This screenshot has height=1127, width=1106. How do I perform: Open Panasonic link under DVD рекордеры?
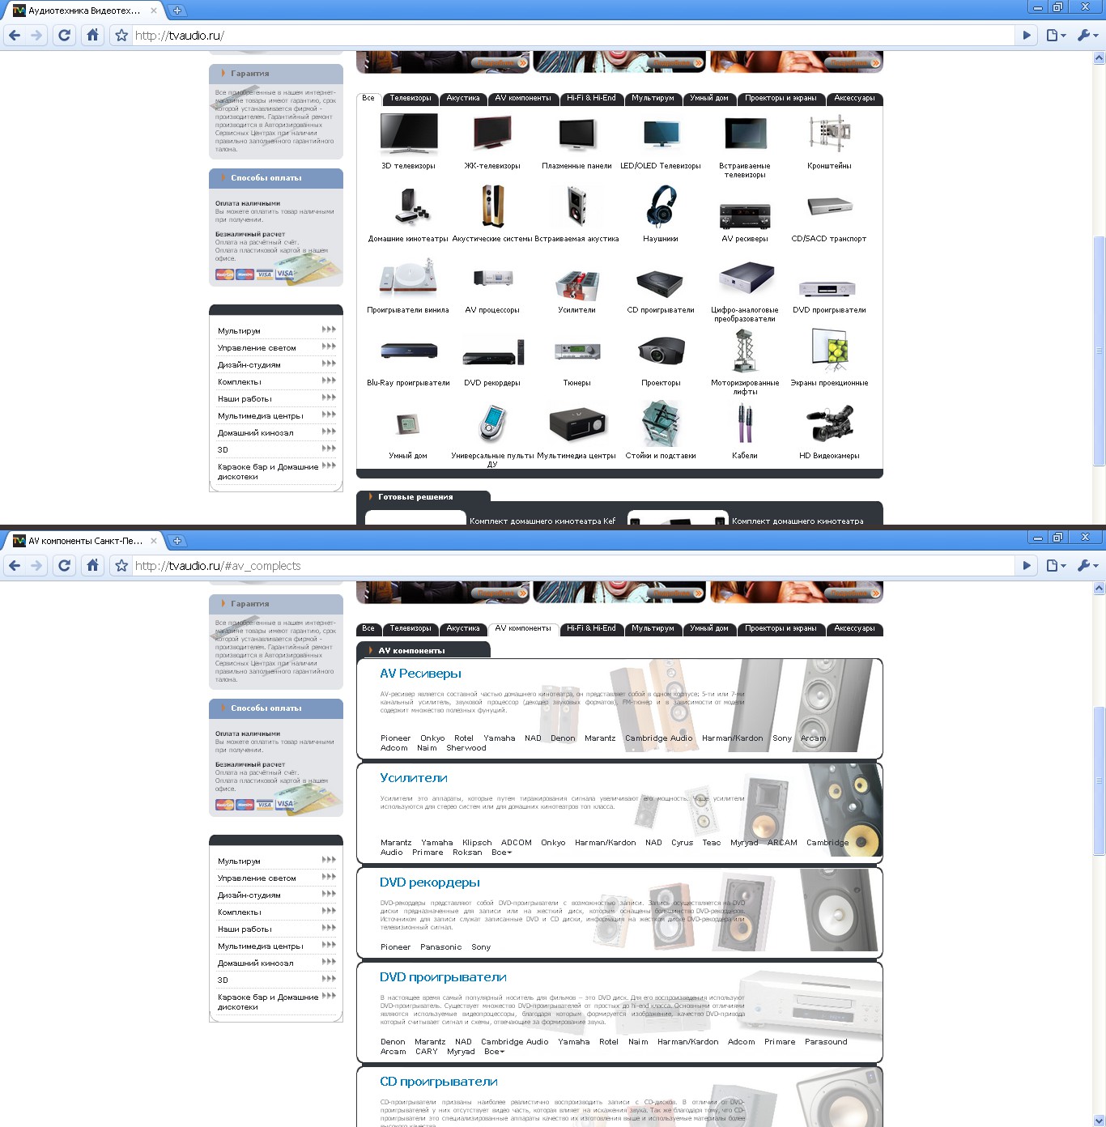[441, 947]
